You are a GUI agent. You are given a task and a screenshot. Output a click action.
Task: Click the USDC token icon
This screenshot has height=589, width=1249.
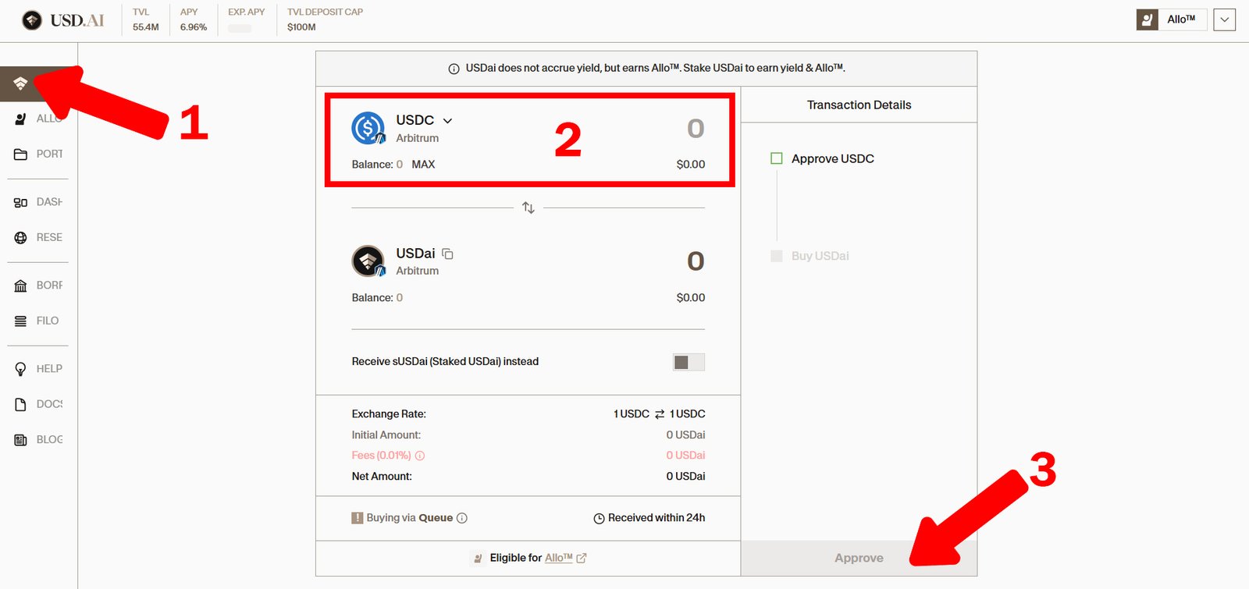[368, 128]
